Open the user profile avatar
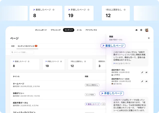 click(x=147, y=30)
